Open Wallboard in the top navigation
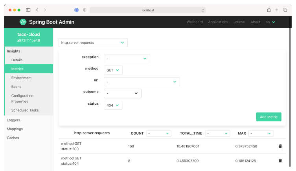Screen dimensions: 296x171 coord(195,22)
